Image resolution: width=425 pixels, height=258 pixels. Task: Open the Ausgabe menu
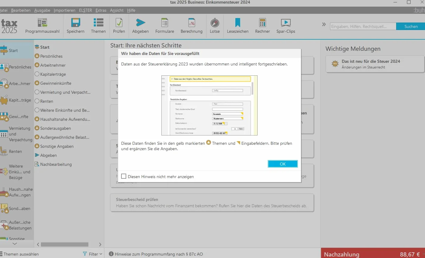(x=42, y=10)
